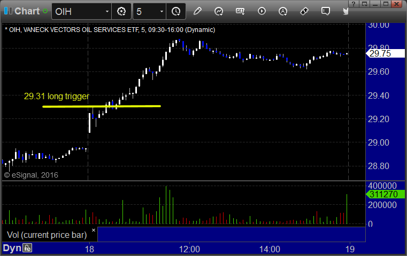Click the 12:00 time axis label
The width and height of the screenshot is (407, 256).
[189, 249]
